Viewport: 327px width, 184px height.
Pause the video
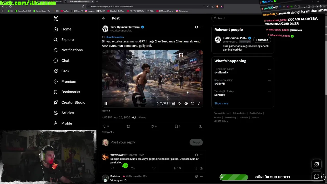tap(106, 103)
